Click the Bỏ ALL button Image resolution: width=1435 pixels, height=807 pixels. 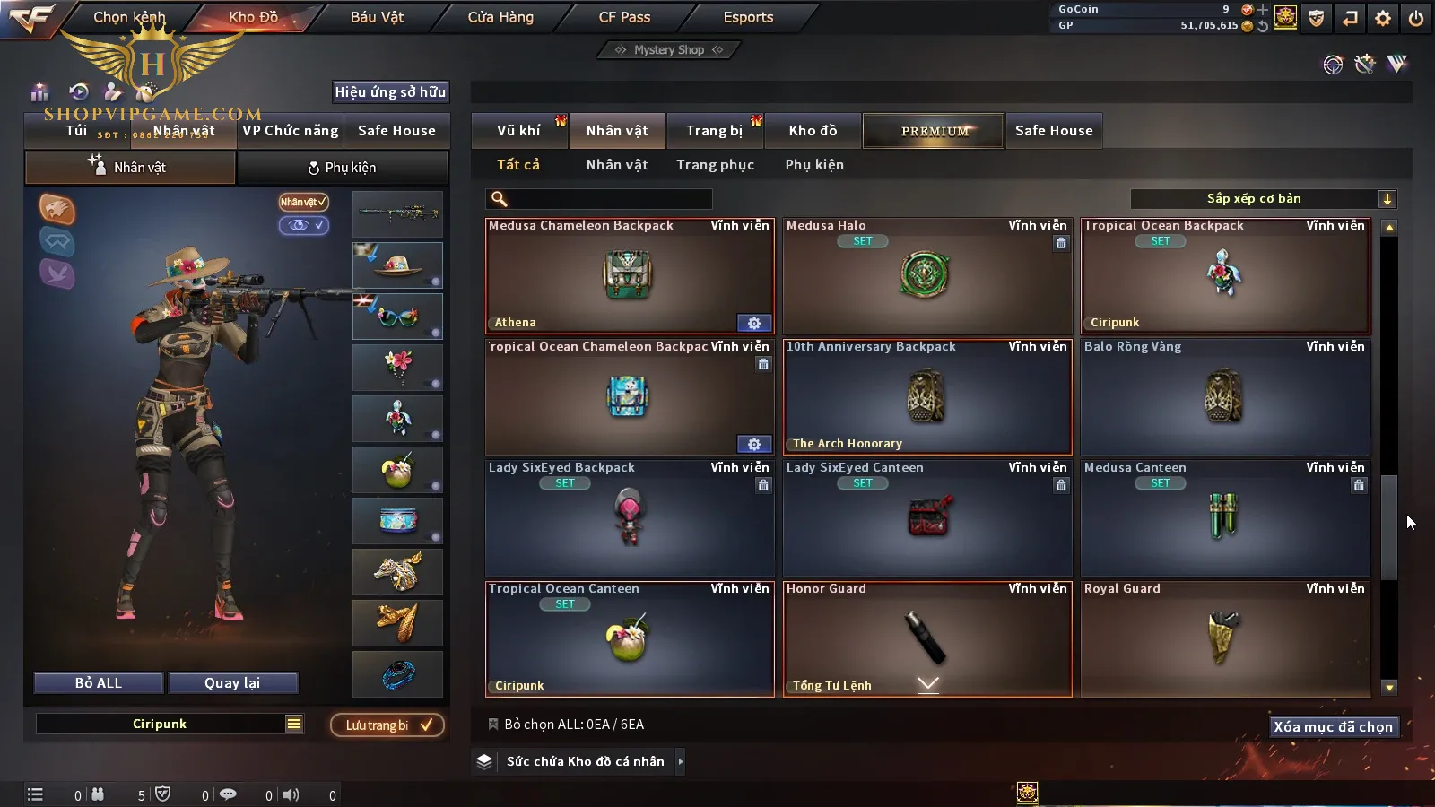pos(99,683)
